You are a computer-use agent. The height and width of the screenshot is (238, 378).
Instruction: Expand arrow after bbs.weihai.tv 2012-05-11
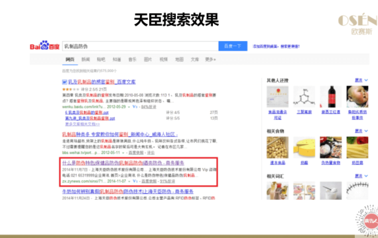pyautogui.click(x=123, y=153)
